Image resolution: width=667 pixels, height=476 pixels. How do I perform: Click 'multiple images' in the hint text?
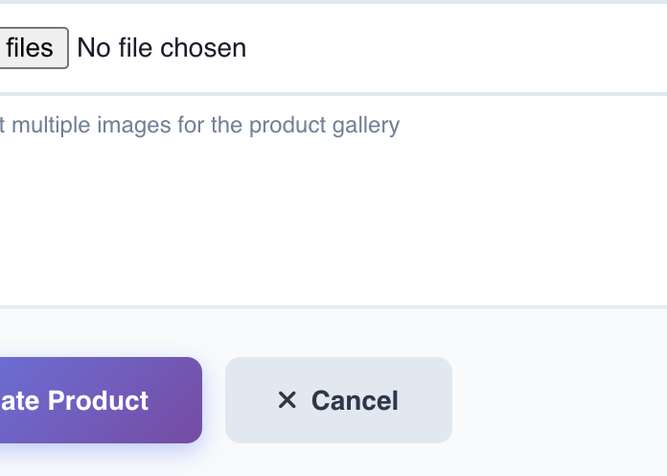(88, 125)
